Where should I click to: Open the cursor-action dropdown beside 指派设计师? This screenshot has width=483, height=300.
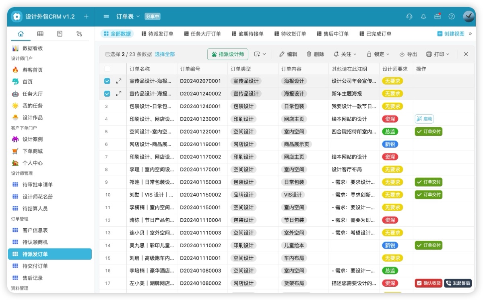[260, 54]
